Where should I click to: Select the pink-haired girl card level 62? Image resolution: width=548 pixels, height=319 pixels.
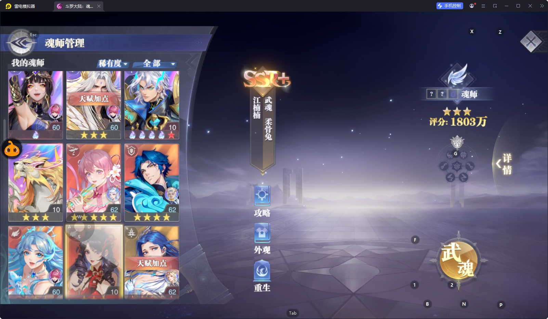94,183
